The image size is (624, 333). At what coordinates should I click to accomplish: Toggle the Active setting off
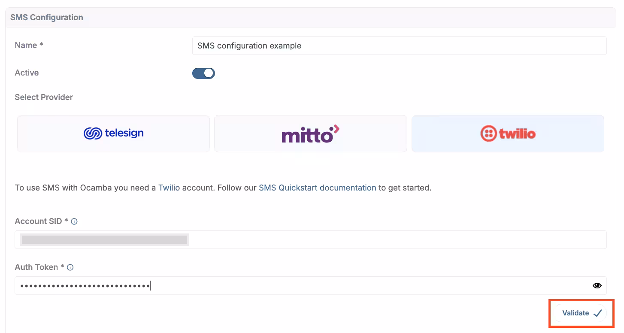(203, 73)
